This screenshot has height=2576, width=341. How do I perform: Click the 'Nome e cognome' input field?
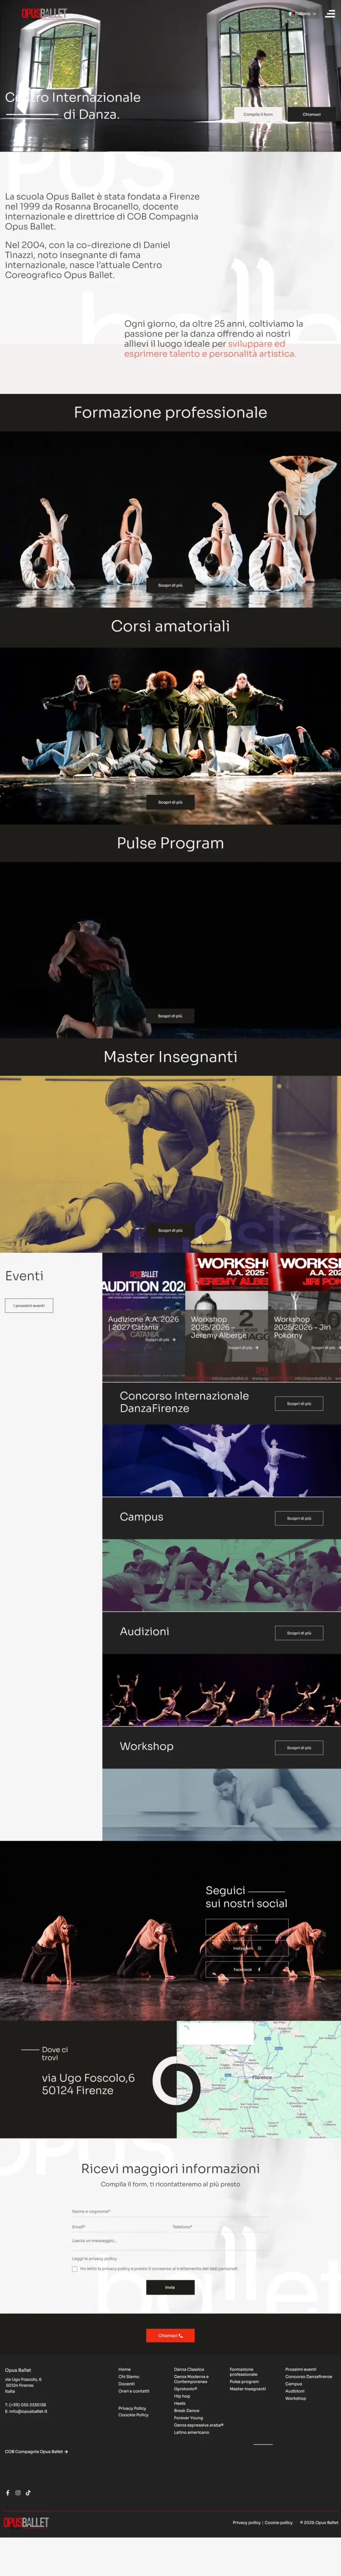click(170, 2211)
